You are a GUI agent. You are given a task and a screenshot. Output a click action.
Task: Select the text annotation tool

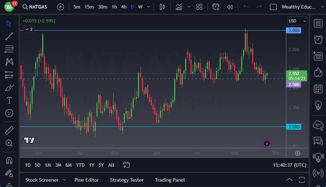(9, 100)
